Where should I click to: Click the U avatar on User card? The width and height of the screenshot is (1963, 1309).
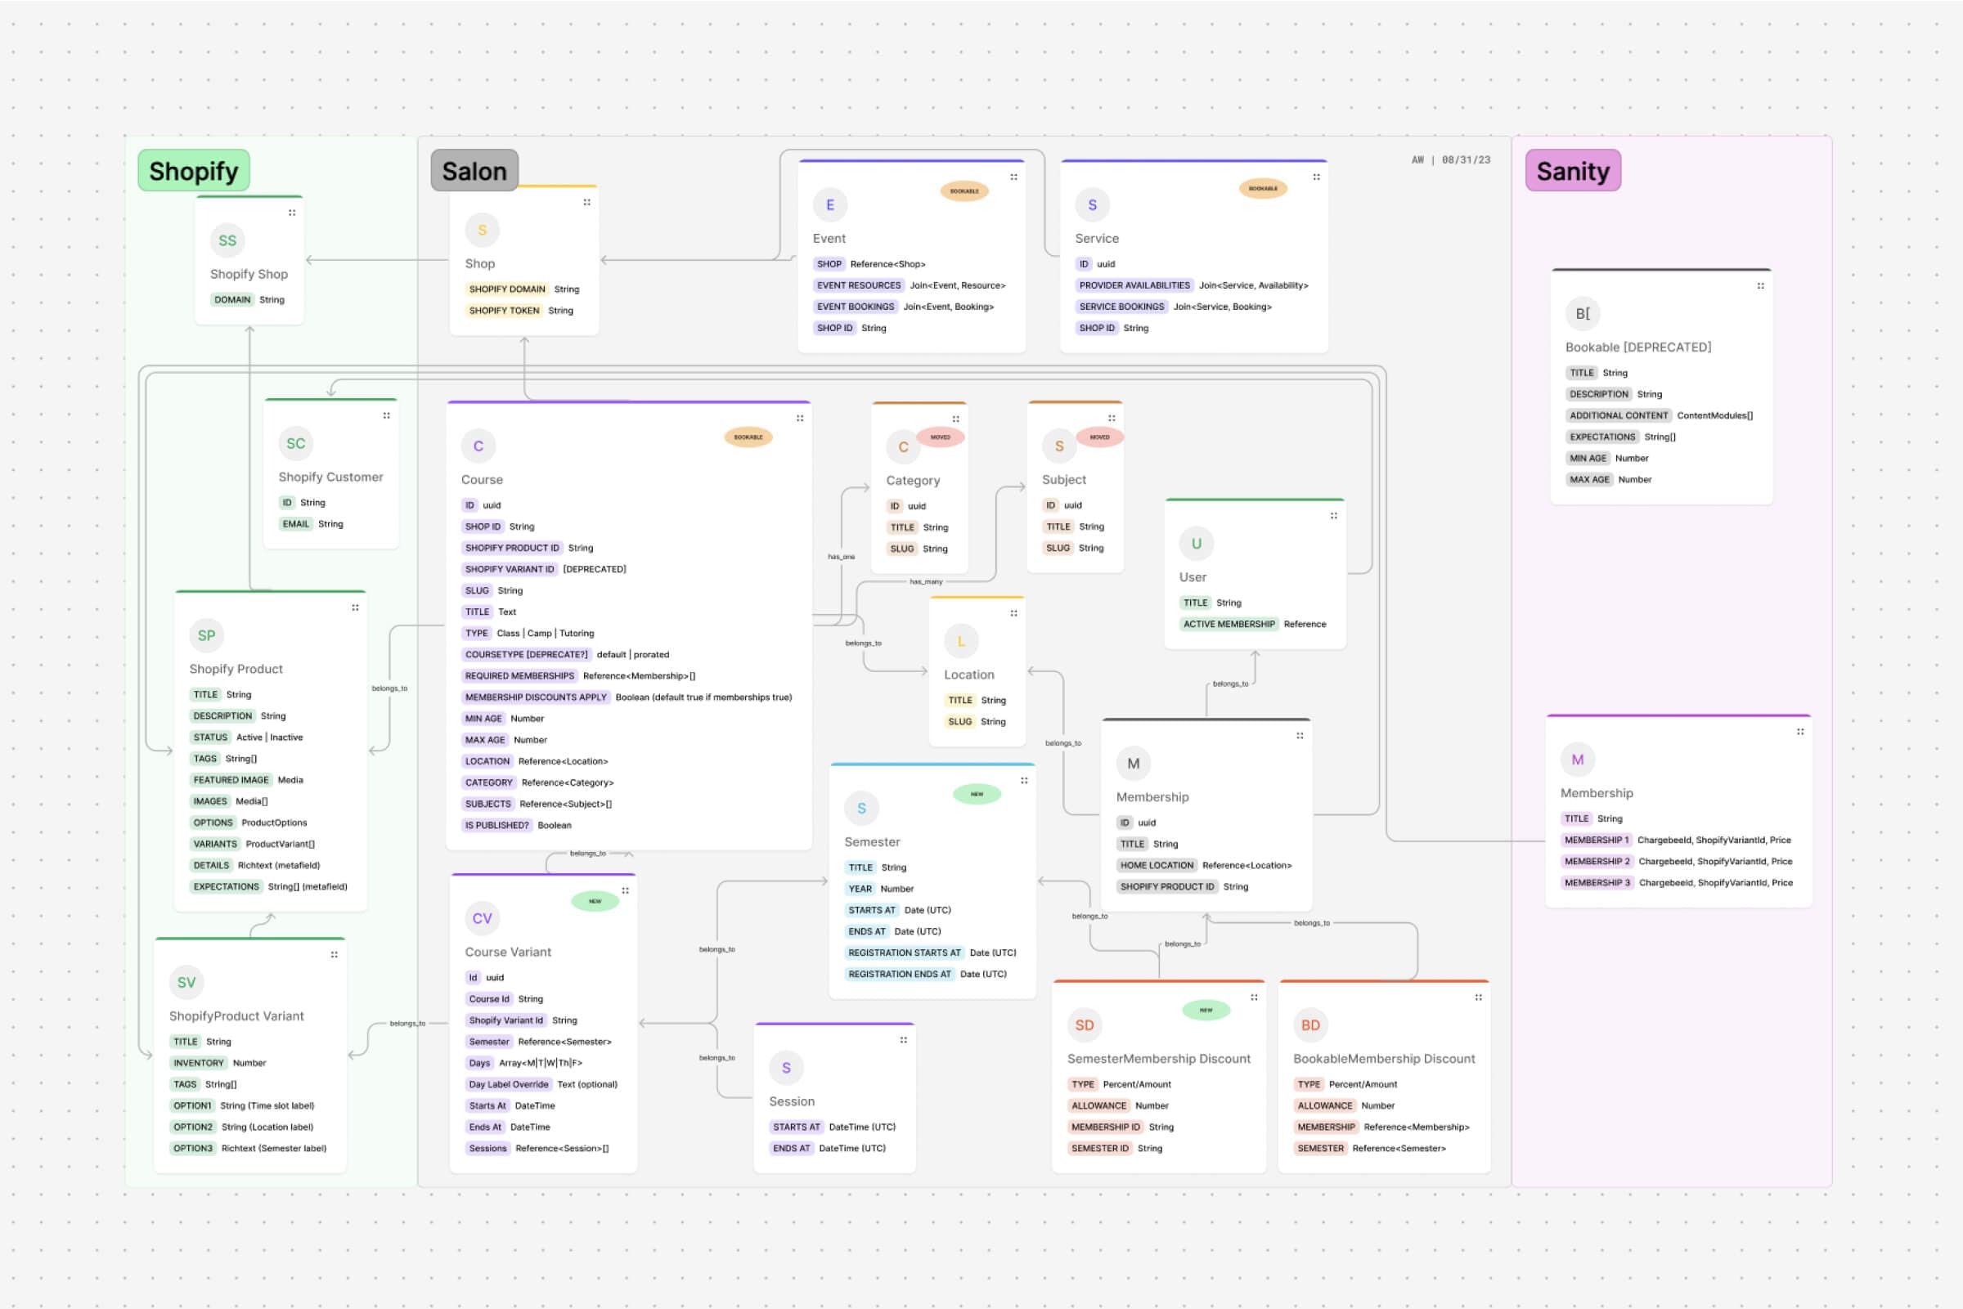point(1196,544)
